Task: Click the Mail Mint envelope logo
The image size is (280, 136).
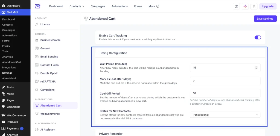Action: pyautogui.click(x=37, y=6)
